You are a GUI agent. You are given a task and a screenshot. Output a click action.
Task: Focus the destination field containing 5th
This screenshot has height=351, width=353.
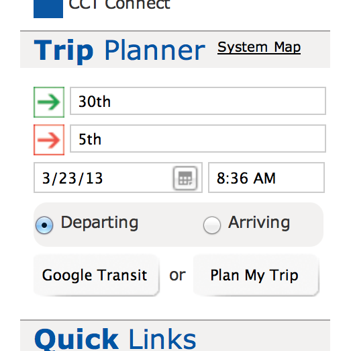[x=198, y=139]
